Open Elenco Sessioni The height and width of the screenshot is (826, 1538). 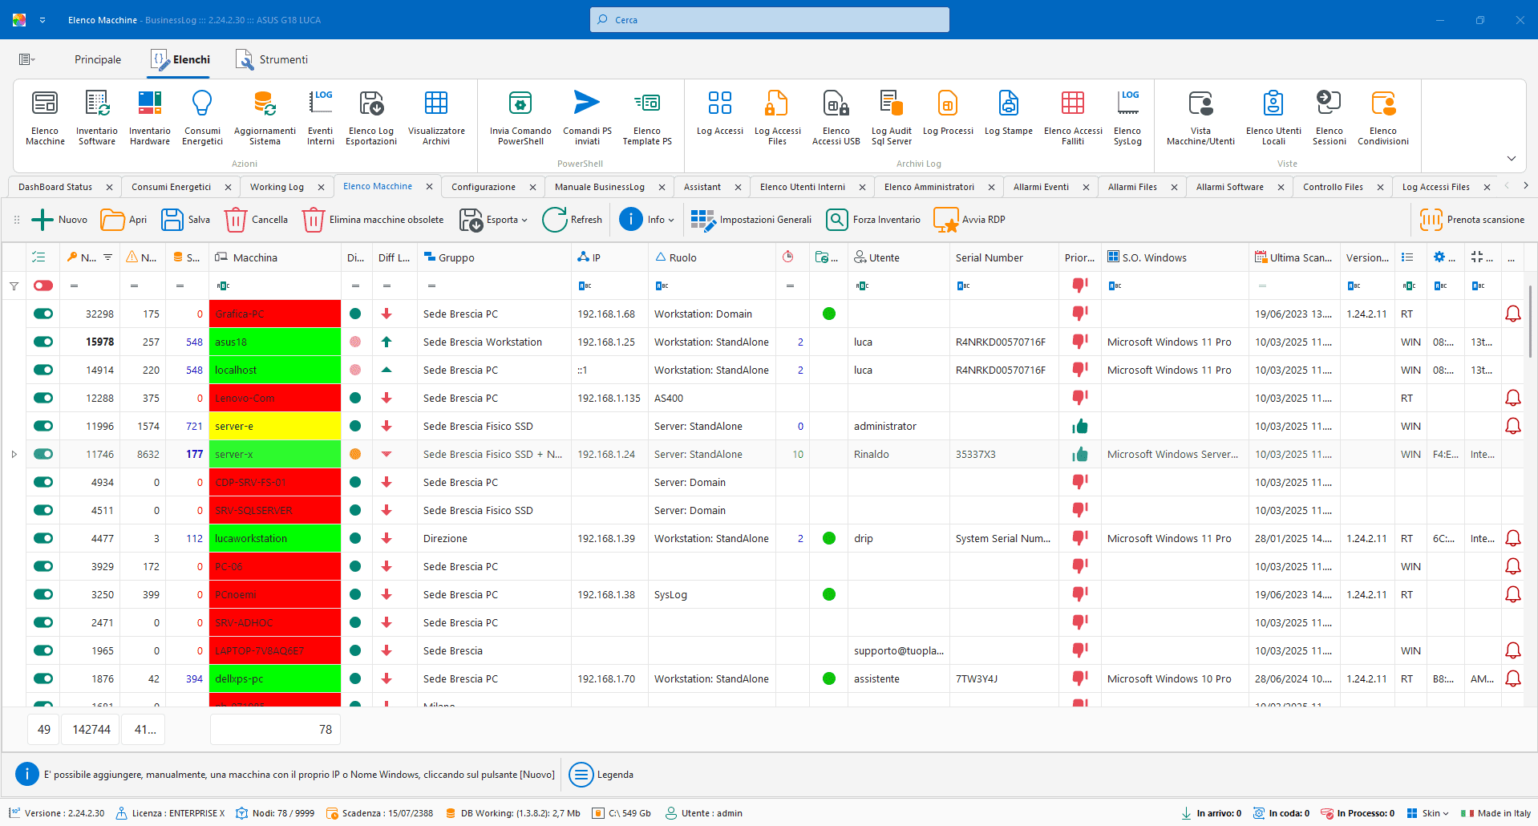1330,118
